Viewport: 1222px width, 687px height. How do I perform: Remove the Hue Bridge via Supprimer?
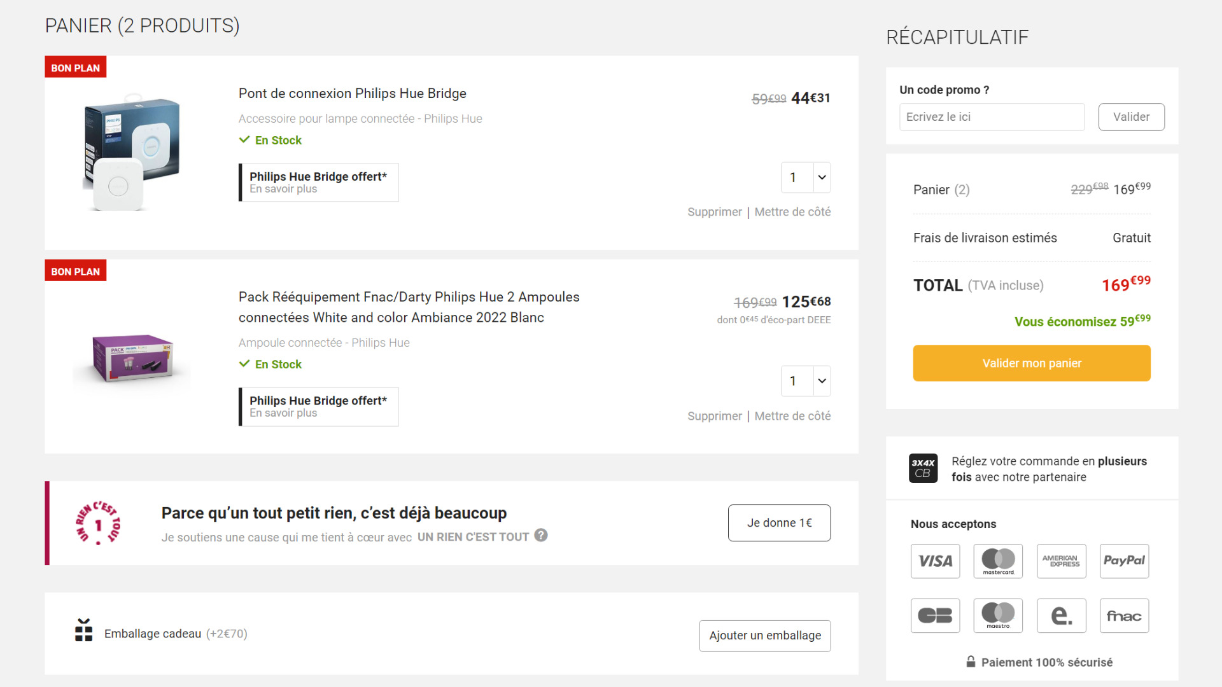point(714,212)
